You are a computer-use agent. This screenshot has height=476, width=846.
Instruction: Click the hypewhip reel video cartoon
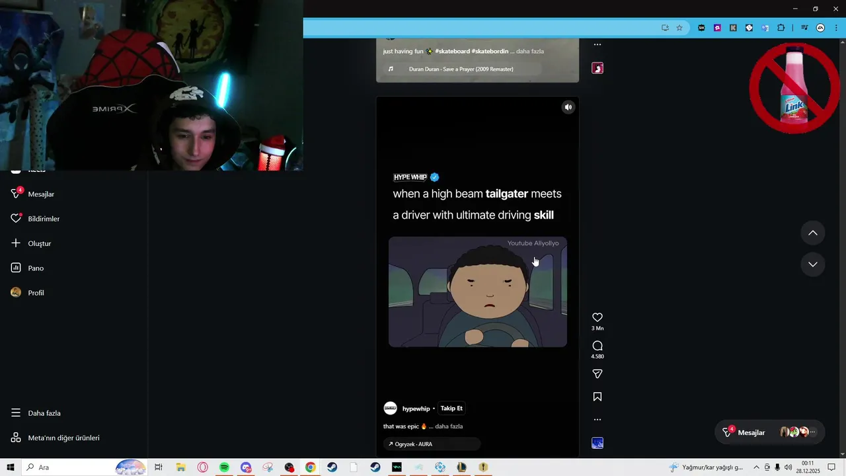[478, 292]
